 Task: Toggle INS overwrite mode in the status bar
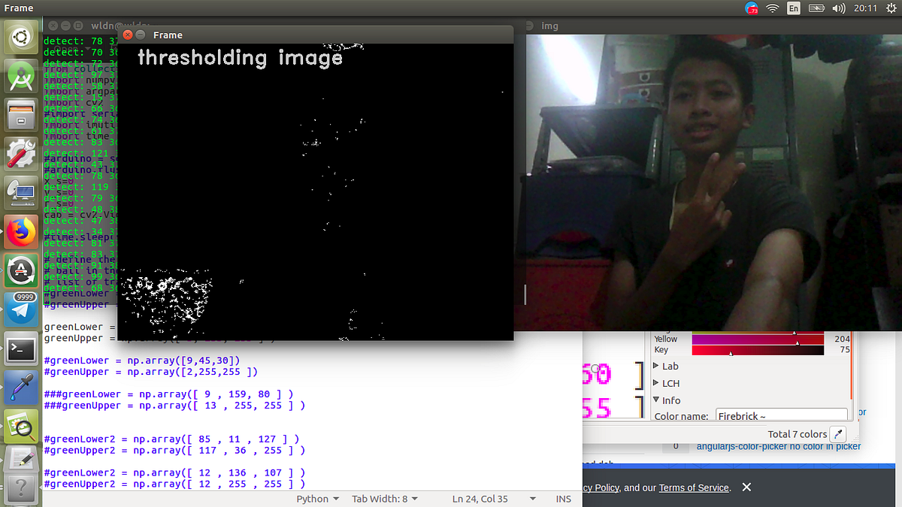click(x=563, y=498)
